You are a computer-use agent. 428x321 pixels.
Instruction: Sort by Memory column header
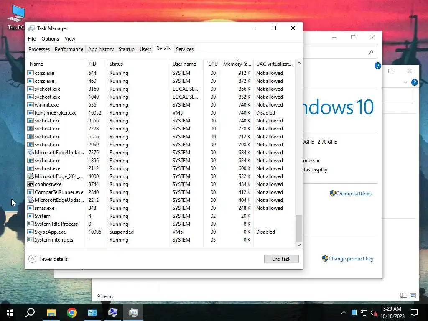click(237, 64)
